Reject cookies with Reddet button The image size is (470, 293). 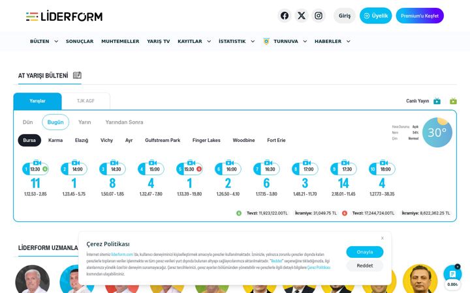click(365, 266)
